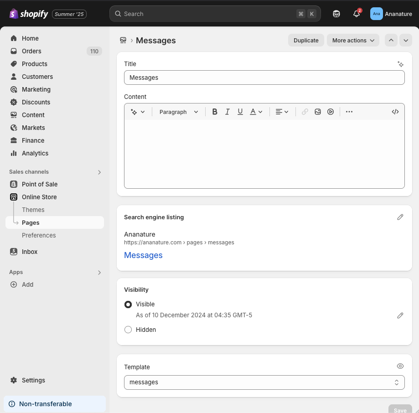
Task: Apply italic formatting
Action: click(227, 112)
